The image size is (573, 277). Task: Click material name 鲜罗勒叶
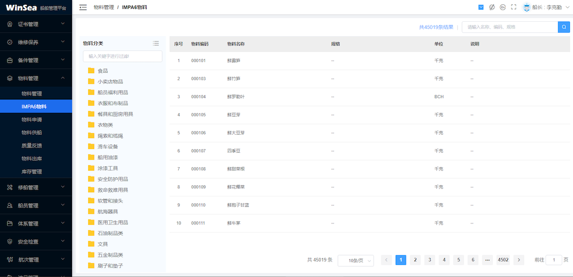point(236,97)
